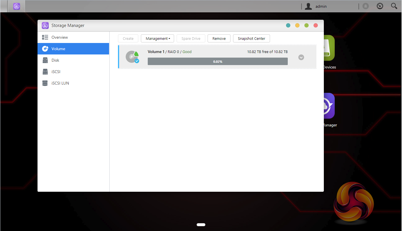This screenshot has width=402, height=231.
Task: Click the green "Good" status text
Action: [187, 52]
